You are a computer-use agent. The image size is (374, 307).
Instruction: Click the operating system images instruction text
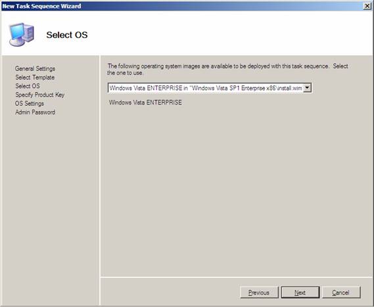(x=227, y=70)
